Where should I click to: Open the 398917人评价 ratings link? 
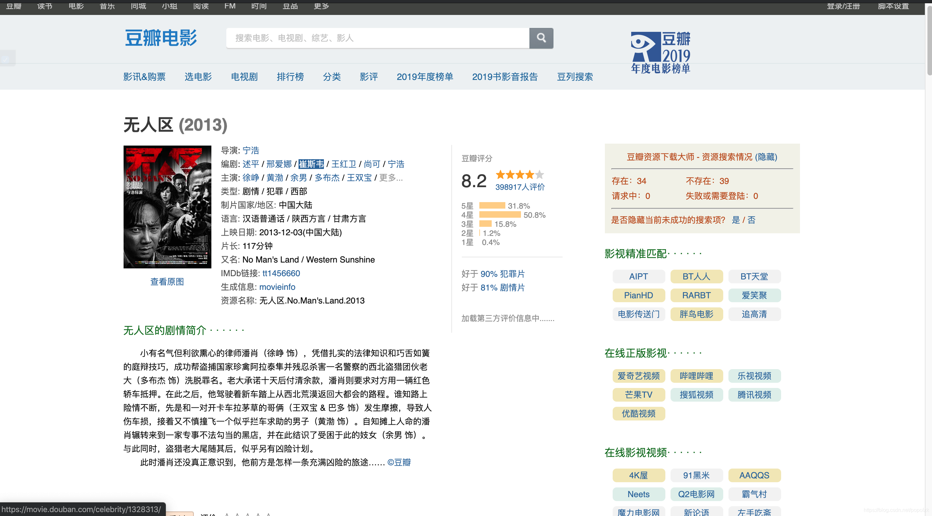click(520, 187)
